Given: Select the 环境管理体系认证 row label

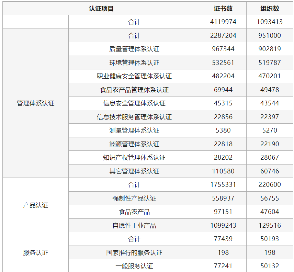Looking at the screenshot, I should pos(134,63).
